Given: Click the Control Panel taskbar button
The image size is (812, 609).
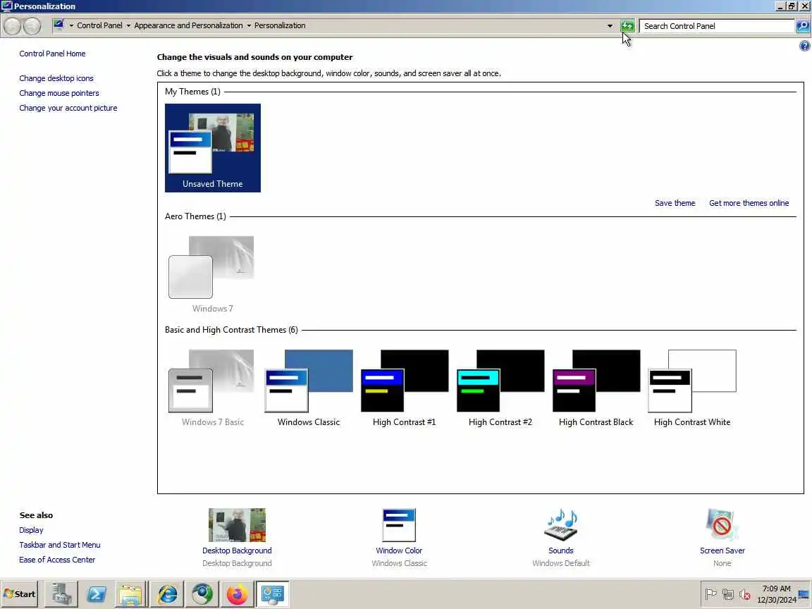Looking at the screenshot, I should (272, 594).
